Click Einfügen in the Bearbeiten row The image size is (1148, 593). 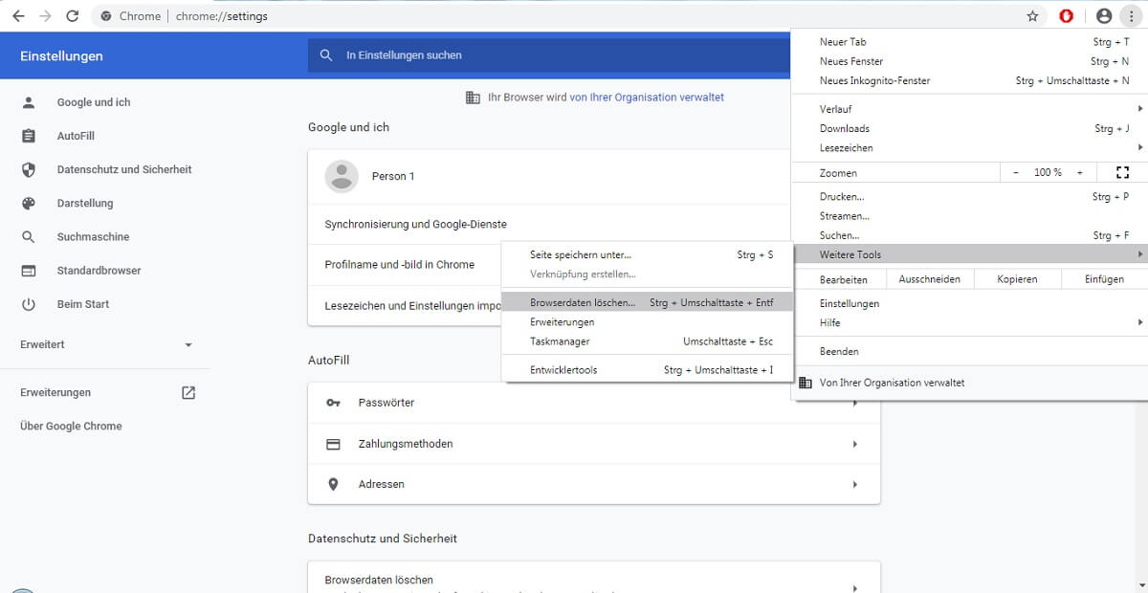1104,279
